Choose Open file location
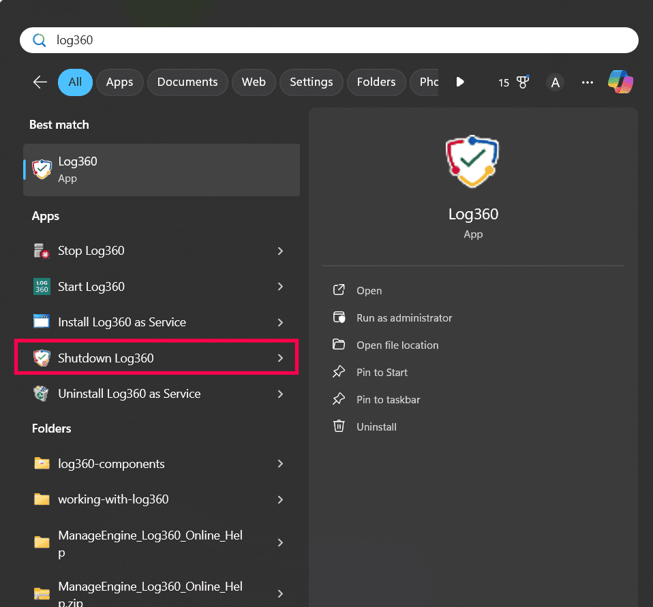The width and height of the screenshot is (653, 607). pyautogui.click(x=397, y=345)
